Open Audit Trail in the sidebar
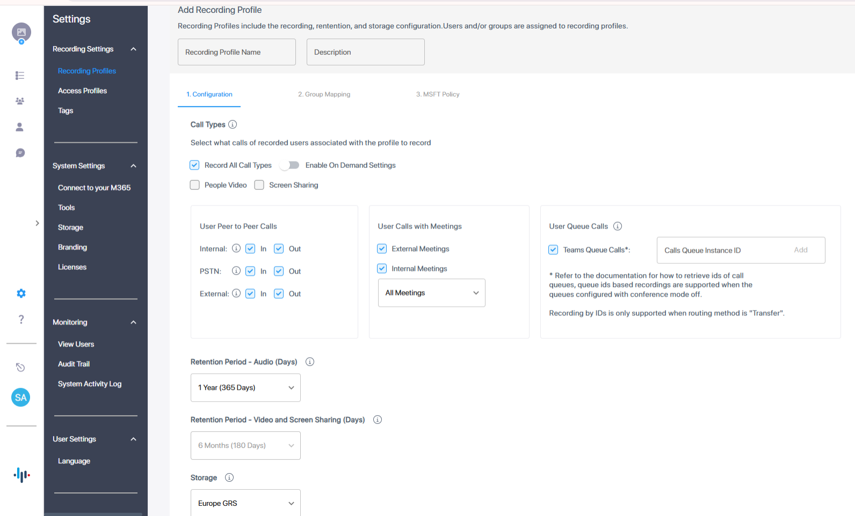 (x=74, y=364)
